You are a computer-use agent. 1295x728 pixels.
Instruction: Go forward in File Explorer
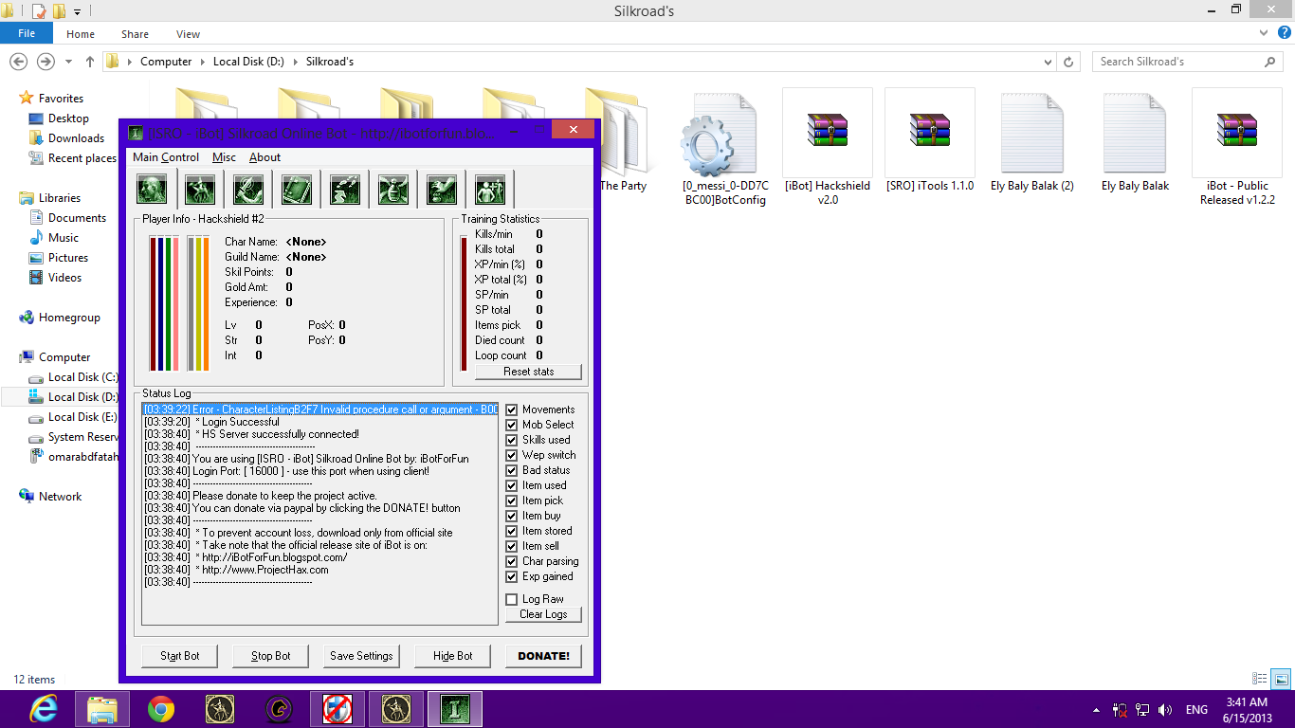pos(45,61)
